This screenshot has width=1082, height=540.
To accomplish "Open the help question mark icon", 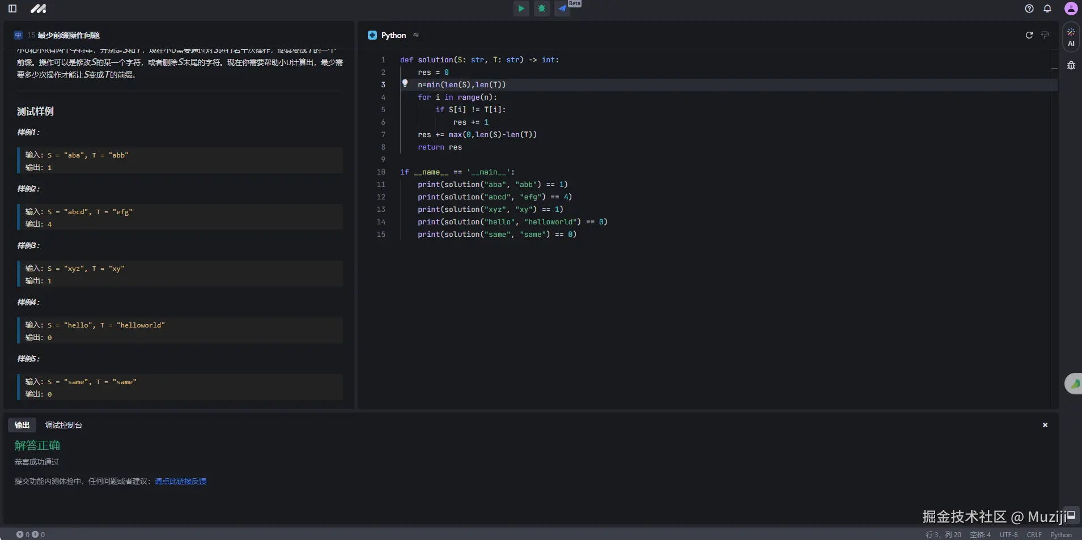I will [1029, 8].
